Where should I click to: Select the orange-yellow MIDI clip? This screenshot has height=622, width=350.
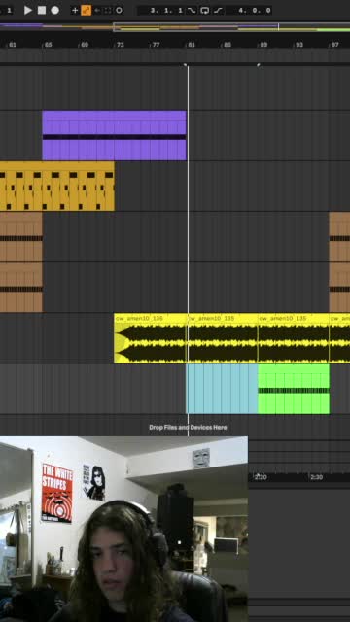57,186
